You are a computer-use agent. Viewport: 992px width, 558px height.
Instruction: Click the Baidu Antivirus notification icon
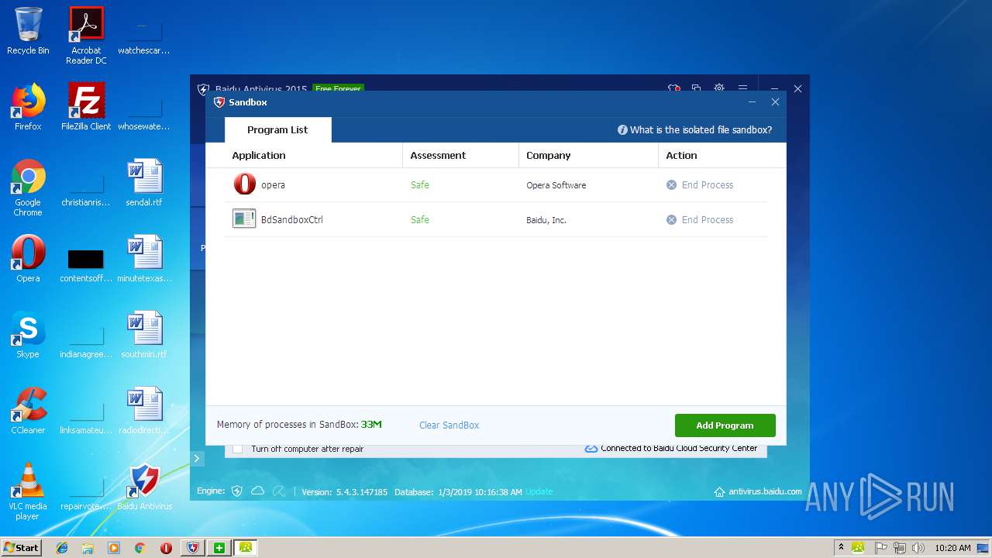[673, 88]
